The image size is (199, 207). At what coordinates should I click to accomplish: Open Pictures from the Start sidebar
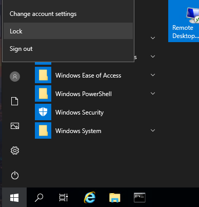pyautogui.click(x=15, y=126)
